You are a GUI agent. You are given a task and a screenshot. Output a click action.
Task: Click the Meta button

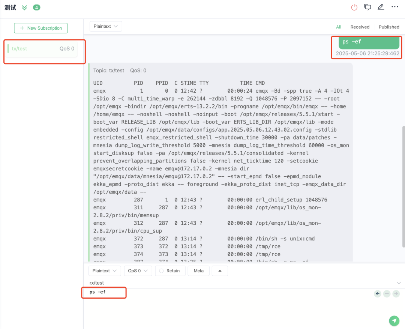pos(198,271)
